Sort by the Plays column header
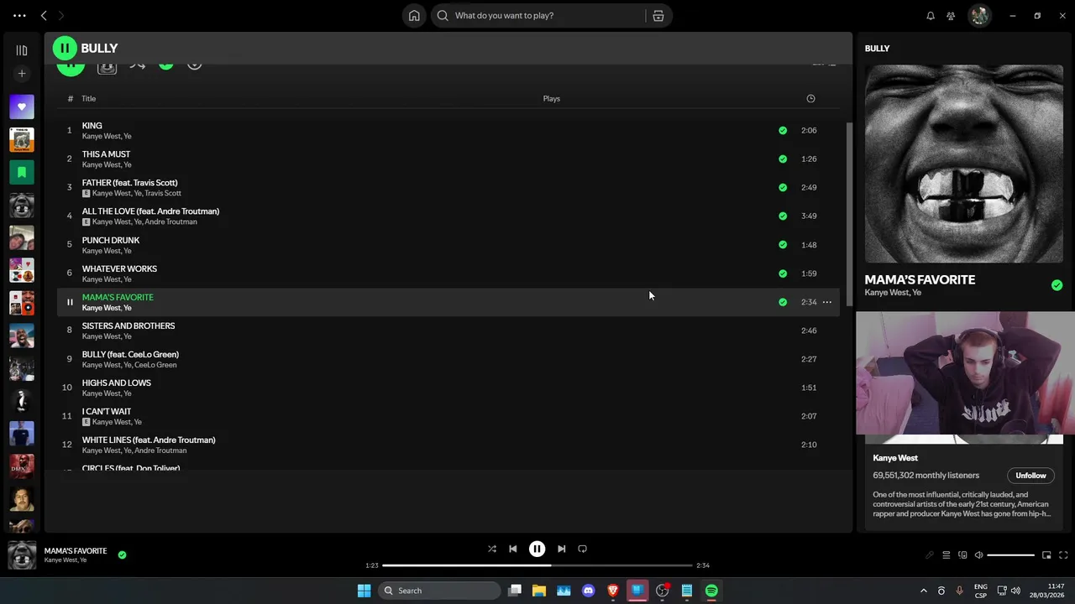This screenshot has height=604, width=1075. pos(551,98)
